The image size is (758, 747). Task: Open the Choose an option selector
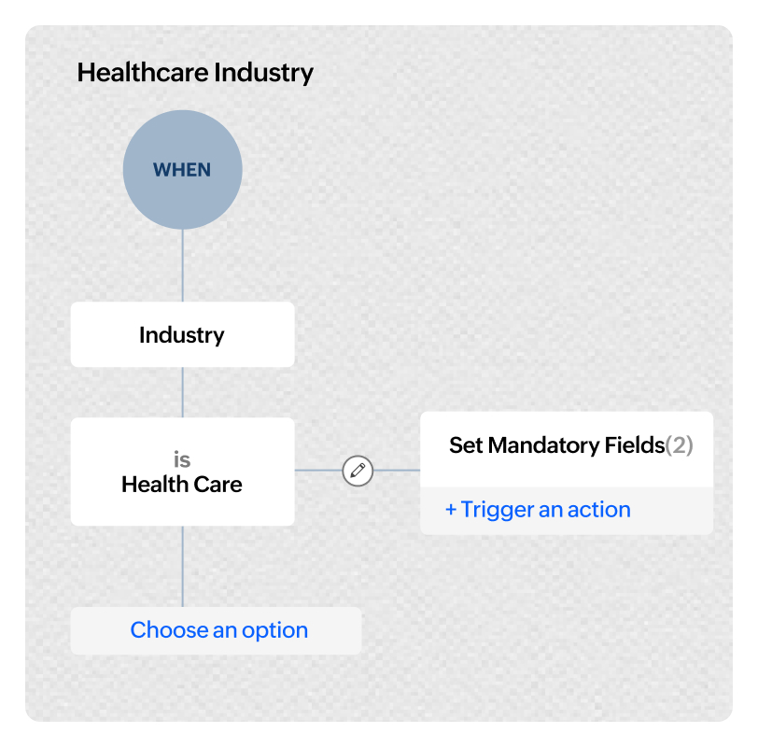point(216,630)
